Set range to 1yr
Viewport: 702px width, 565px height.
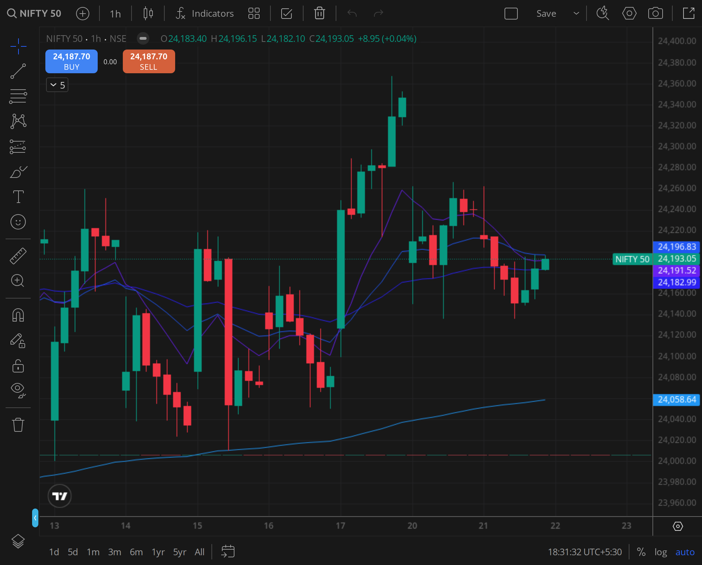[x=158, y=552]
